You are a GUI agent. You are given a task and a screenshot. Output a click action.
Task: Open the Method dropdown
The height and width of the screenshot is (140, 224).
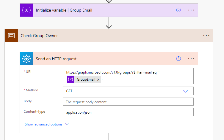pos(186,91)
